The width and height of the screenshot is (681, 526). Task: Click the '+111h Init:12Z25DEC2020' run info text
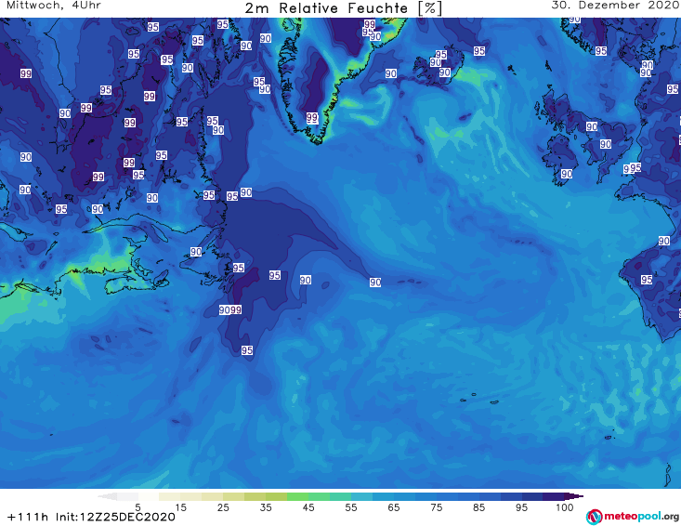pyautogui.click(x=91, y=517)
